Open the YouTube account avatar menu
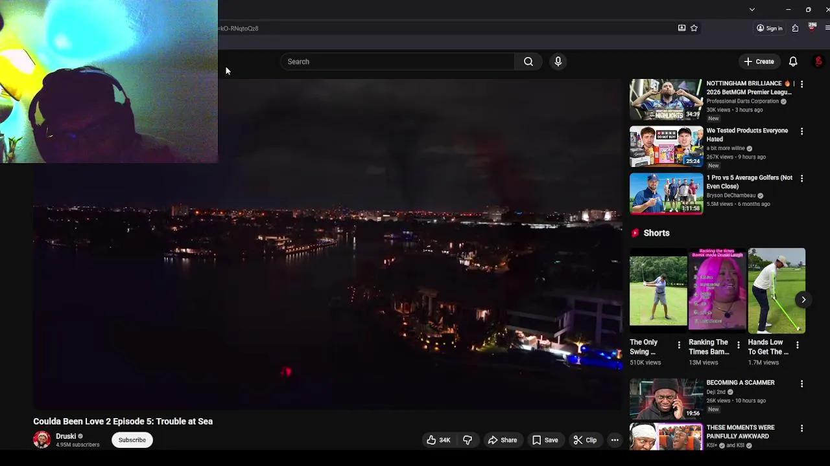The image size is (830, 466). tap(818, 61)
